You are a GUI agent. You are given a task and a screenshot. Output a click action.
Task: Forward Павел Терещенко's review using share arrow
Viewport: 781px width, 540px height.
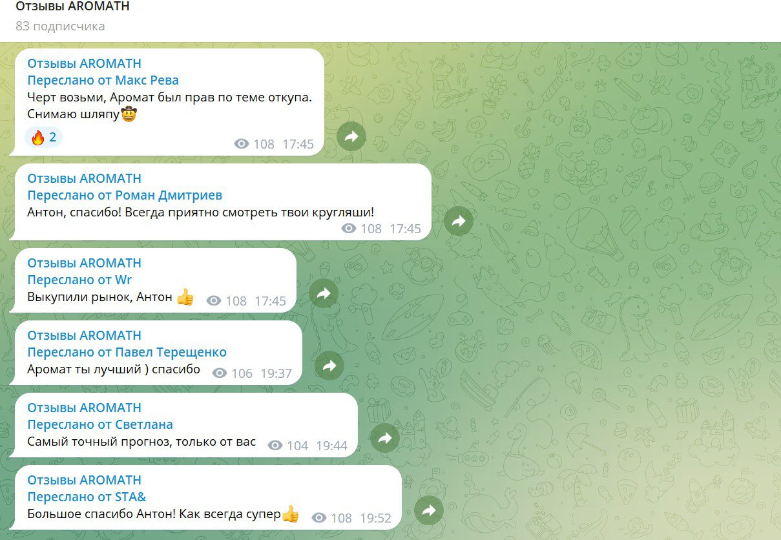coord(329,366)
